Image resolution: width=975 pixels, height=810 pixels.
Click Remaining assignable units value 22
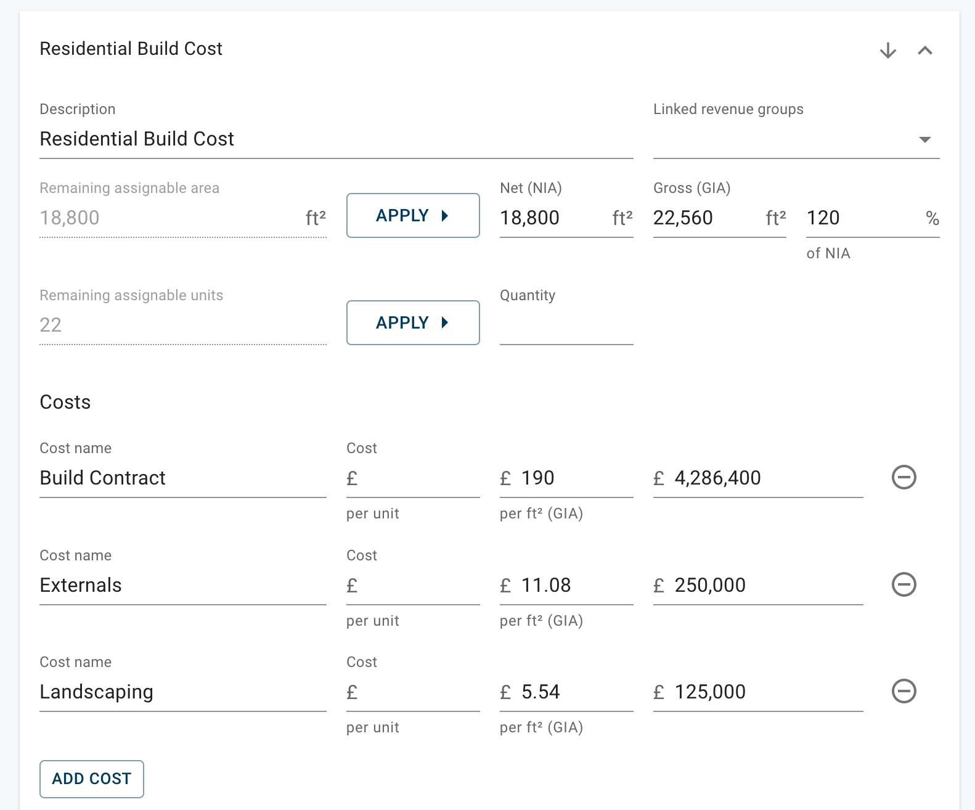click(x=51, y=325)
